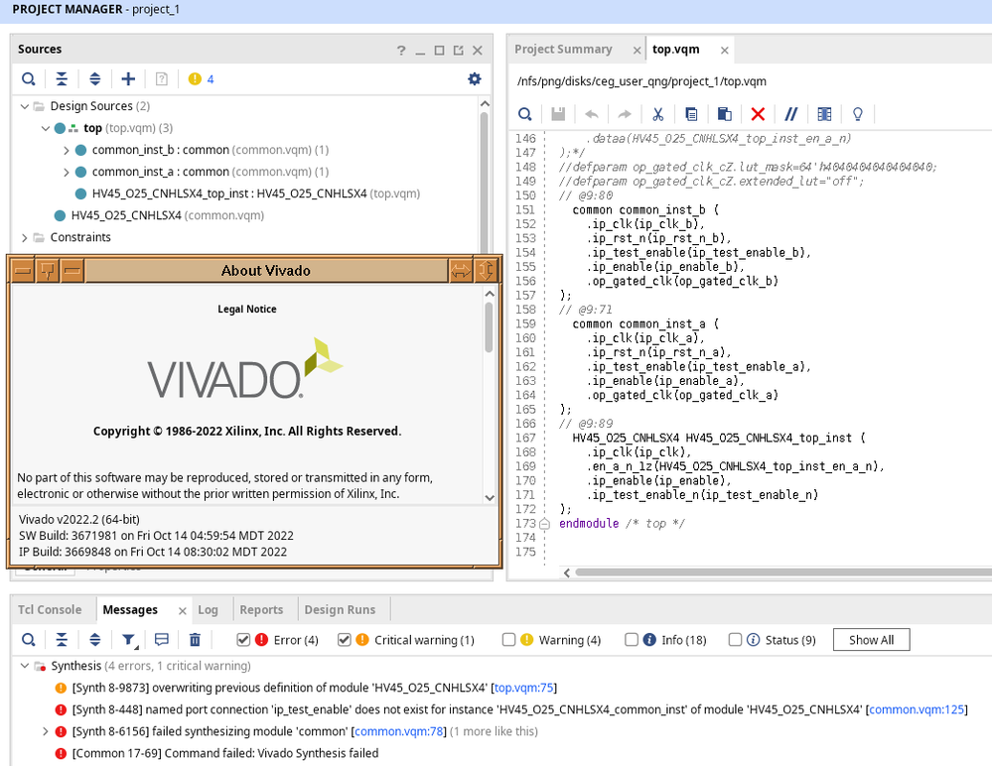Collapse all in Sources panel toolbar

coord(62,79)
